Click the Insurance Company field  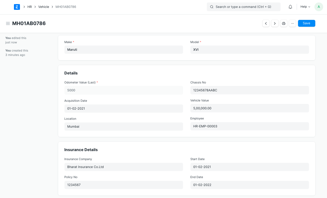123,167
